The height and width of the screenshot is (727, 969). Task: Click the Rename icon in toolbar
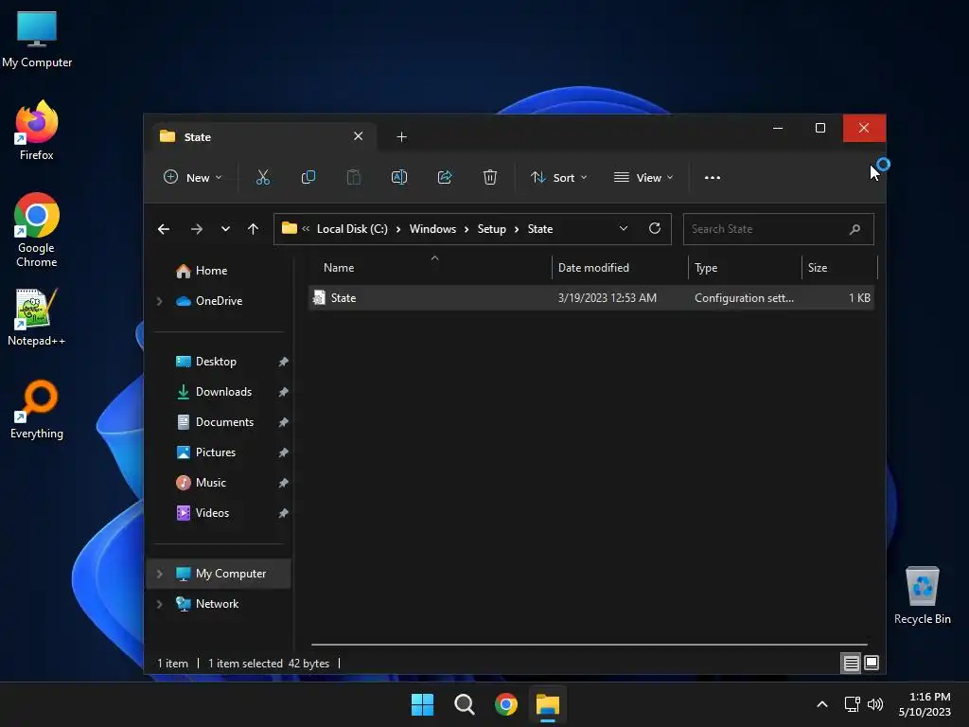pos(399,177)
